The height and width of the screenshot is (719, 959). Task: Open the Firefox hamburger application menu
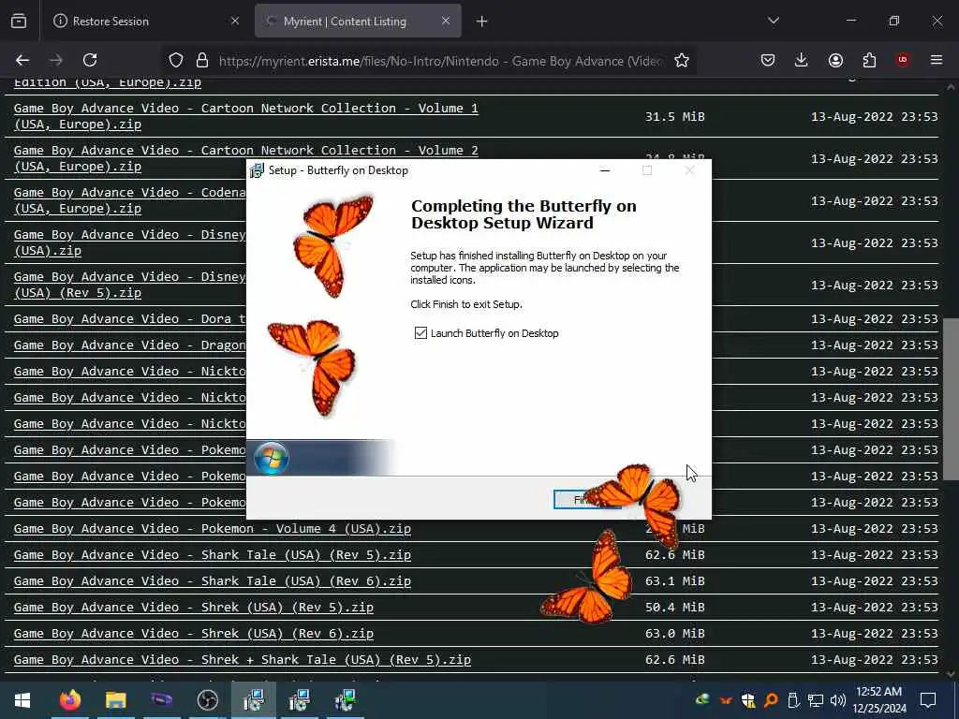(x=937, y=60)
